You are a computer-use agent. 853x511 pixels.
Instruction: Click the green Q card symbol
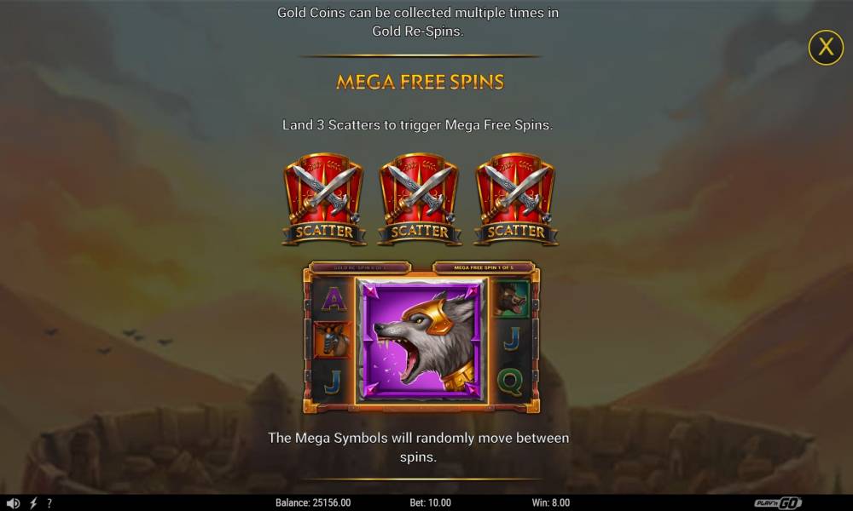click(x=510, y=383)
